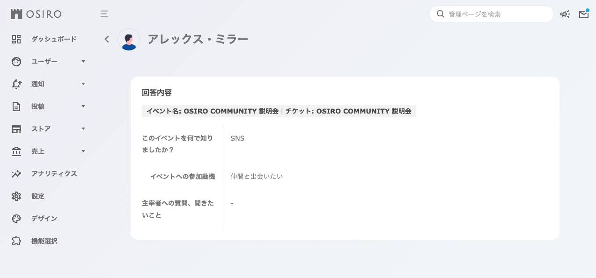The image size is (596, 278).
Task: Click the 機能選択 puzzle piece icon
Action: tap(16, 241)
